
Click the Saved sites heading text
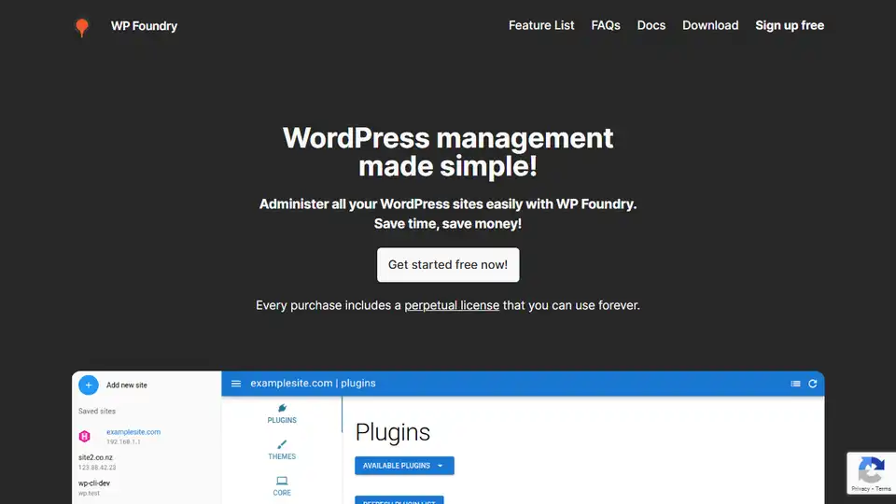click(96, 411)
